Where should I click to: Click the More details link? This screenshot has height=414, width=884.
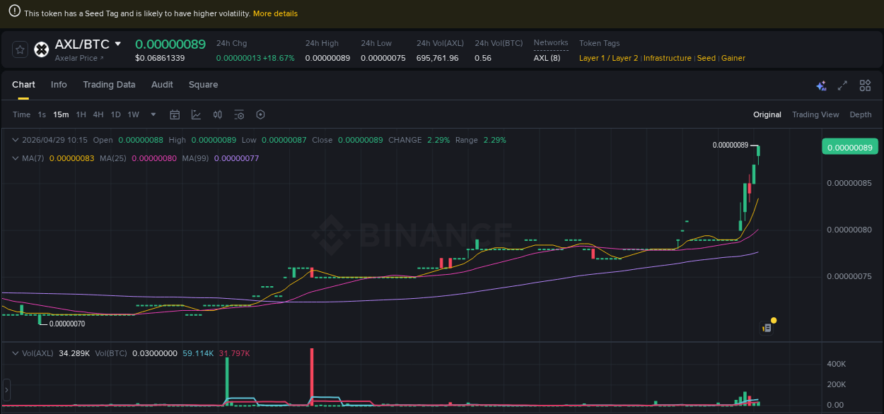[x=275, y=13]
